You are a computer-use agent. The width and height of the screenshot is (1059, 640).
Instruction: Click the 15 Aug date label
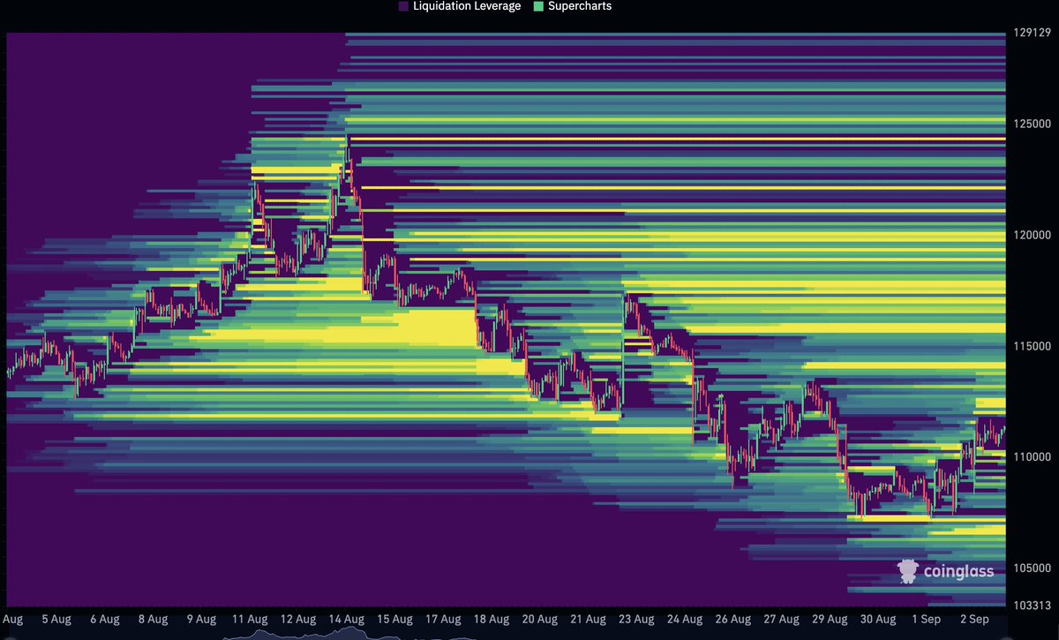pos(394,619)
